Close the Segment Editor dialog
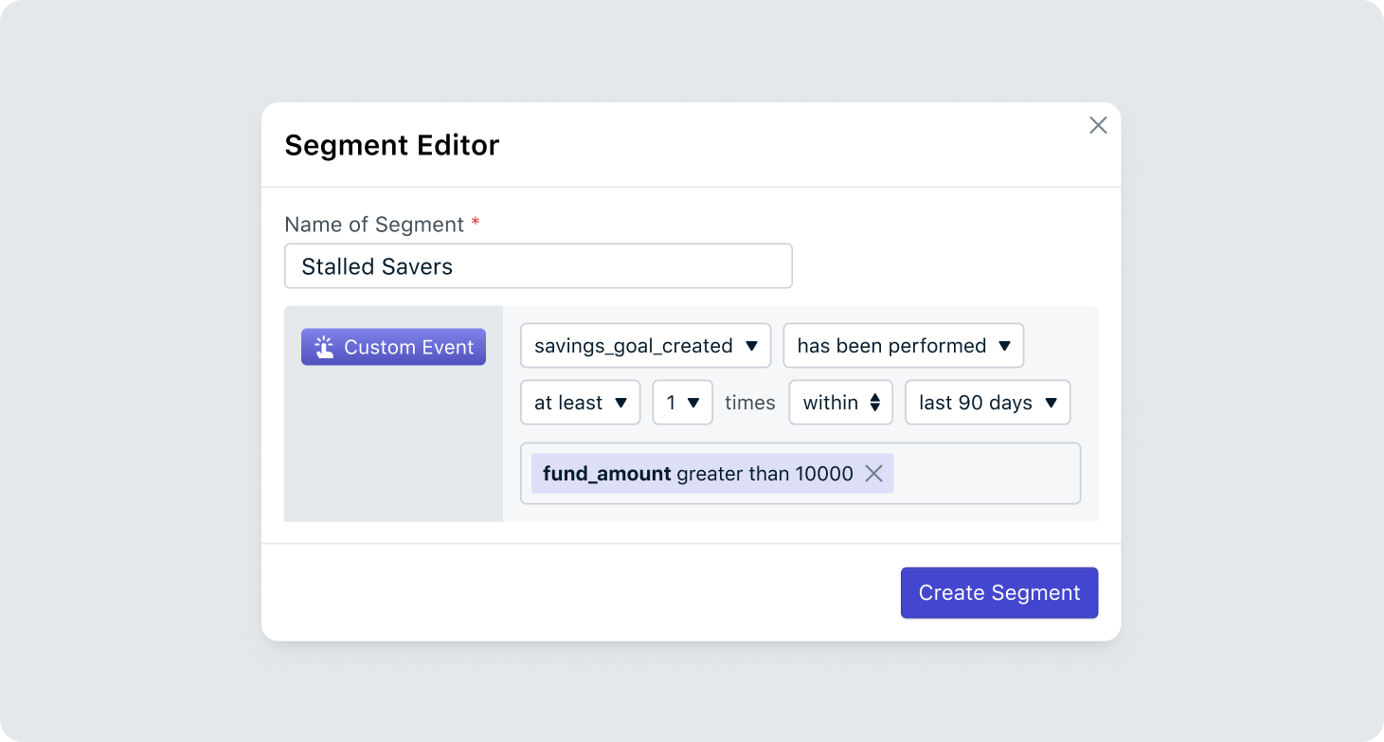 1098,125
